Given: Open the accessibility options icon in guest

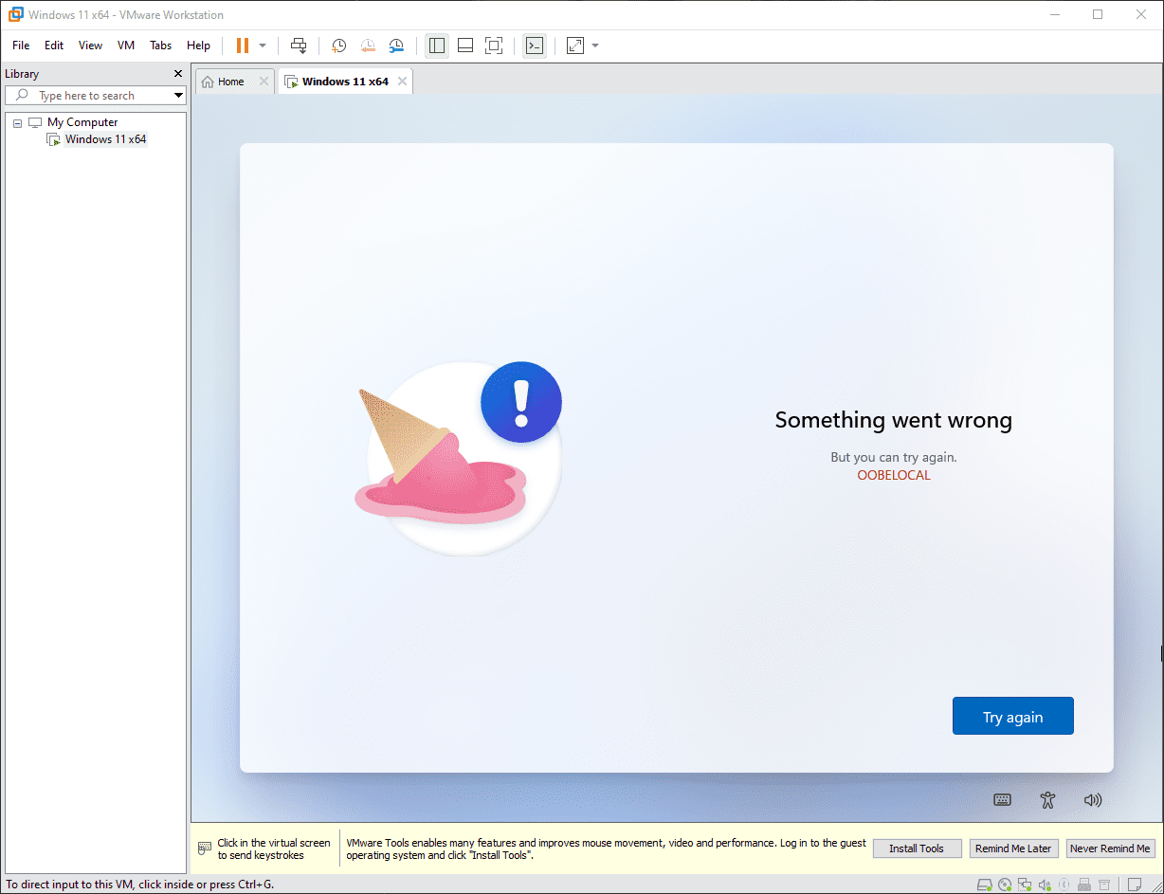Looking at the screenshot, I should click(1047, 800).
